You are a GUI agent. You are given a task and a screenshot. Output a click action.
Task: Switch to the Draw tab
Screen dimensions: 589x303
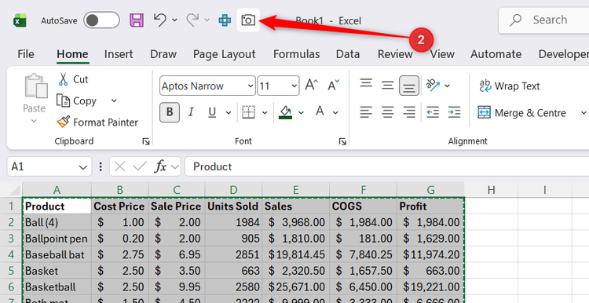163,54
